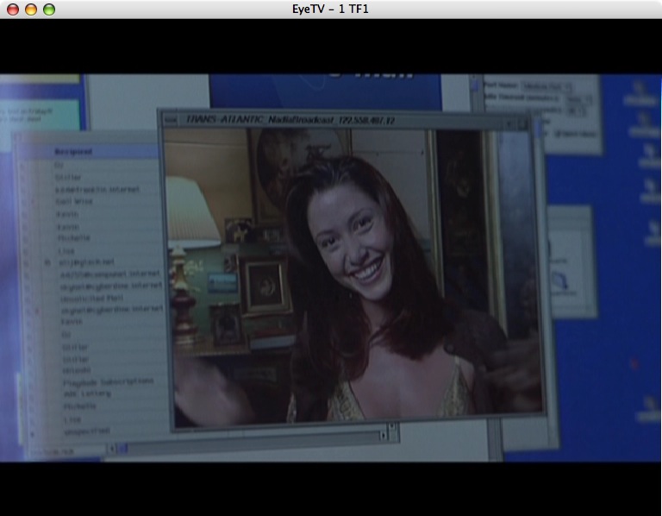Collapse the TRANS-ATLANTIC window using windowshade box
The width and height of the screenshot is (662, 516).
point(522,124)
